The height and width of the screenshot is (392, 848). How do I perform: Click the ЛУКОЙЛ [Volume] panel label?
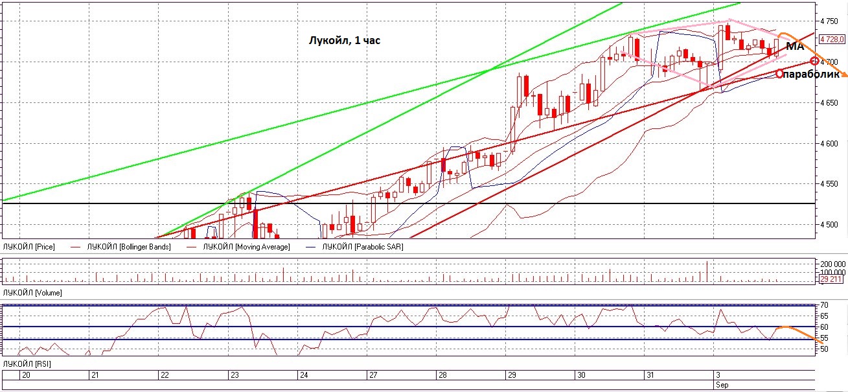pos(32,293)
